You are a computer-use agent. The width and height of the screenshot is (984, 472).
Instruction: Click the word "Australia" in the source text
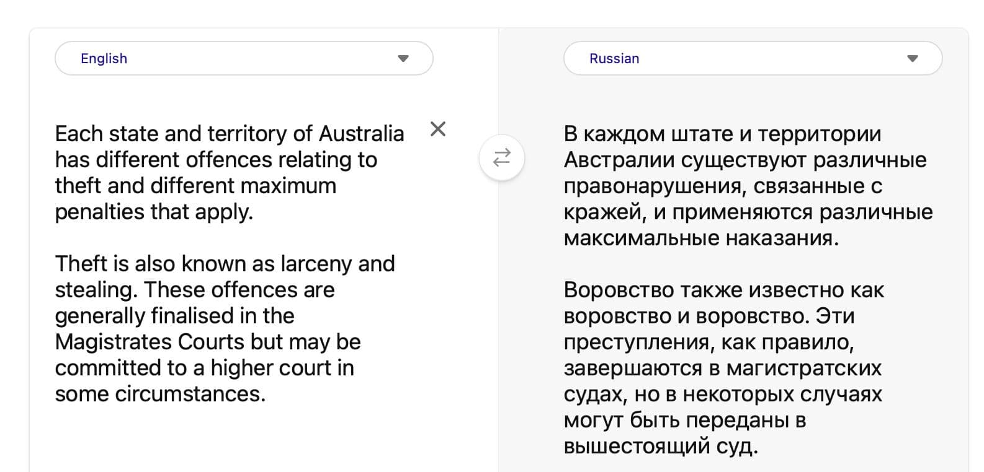click(x=361, y=134)
